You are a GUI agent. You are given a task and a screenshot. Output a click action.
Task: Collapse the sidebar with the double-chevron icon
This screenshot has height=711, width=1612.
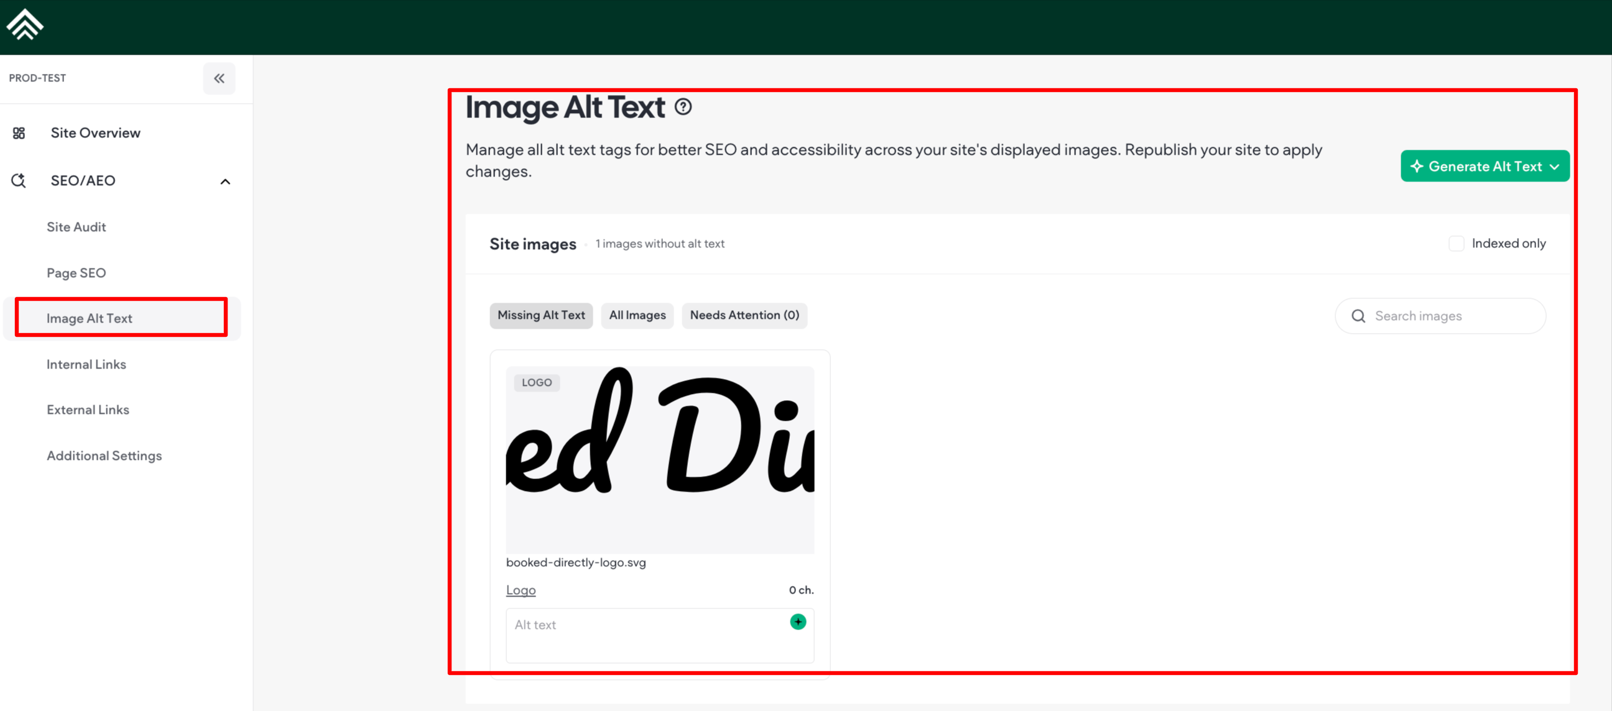point(219,78)
